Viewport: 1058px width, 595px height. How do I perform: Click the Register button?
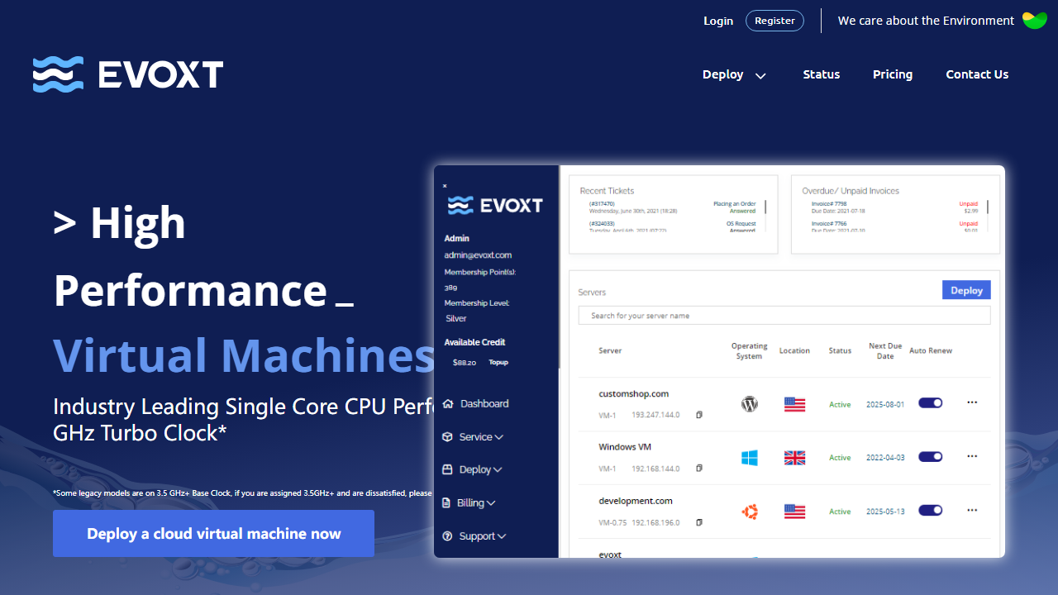point(774,21)
